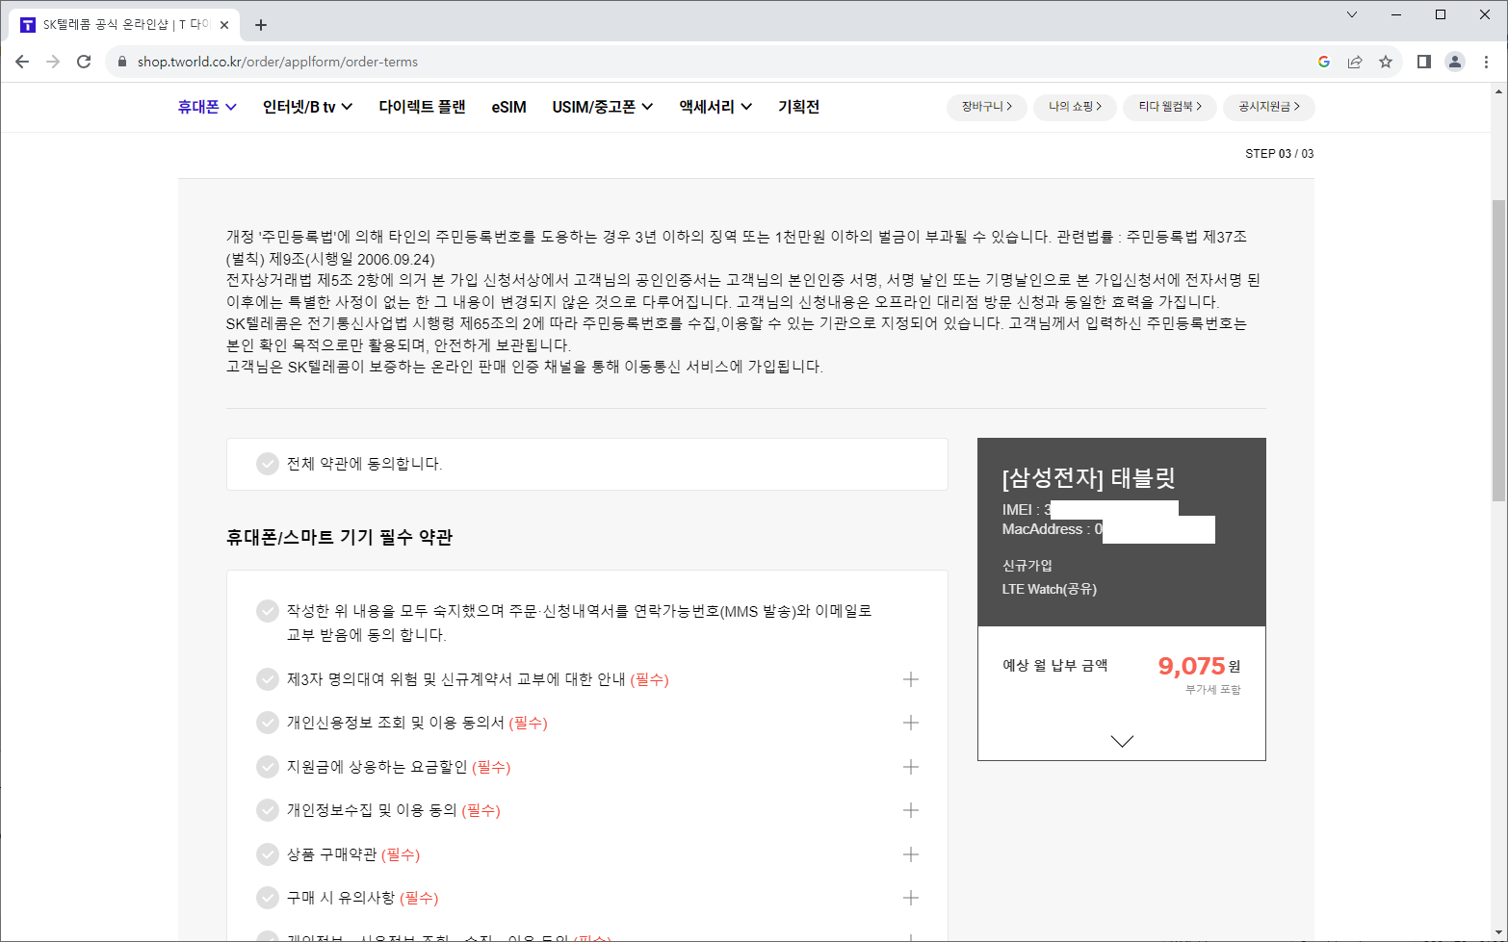1508x942 pixels.
Task: Check 개인정보수집 및 이용 동의
Action: click(268, 810)
